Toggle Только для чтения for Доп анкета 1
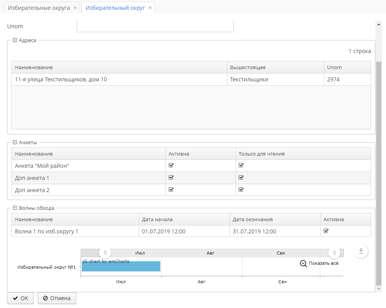 (241, 178)
